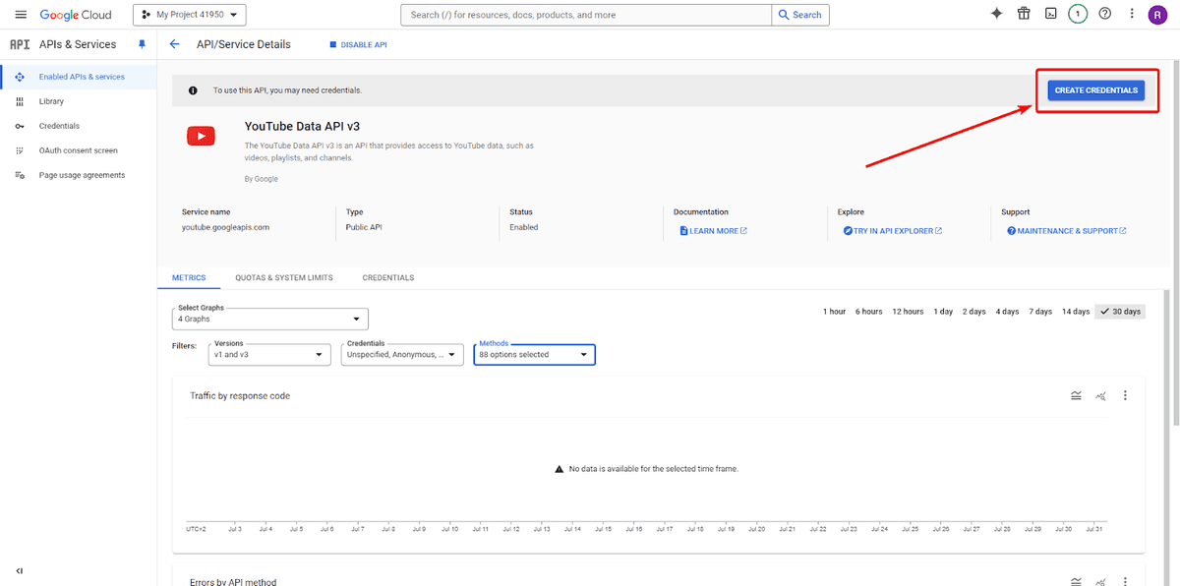Viewport: 1180px width, 586px height.
Task: Switch to Quotas & System Limits tab
Action: pos(283,278)
